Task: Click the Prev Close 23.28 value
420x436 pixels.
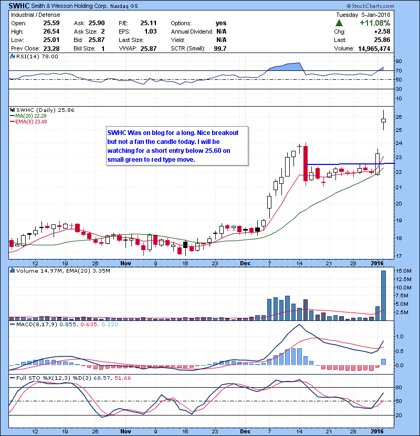Action: 51,49
